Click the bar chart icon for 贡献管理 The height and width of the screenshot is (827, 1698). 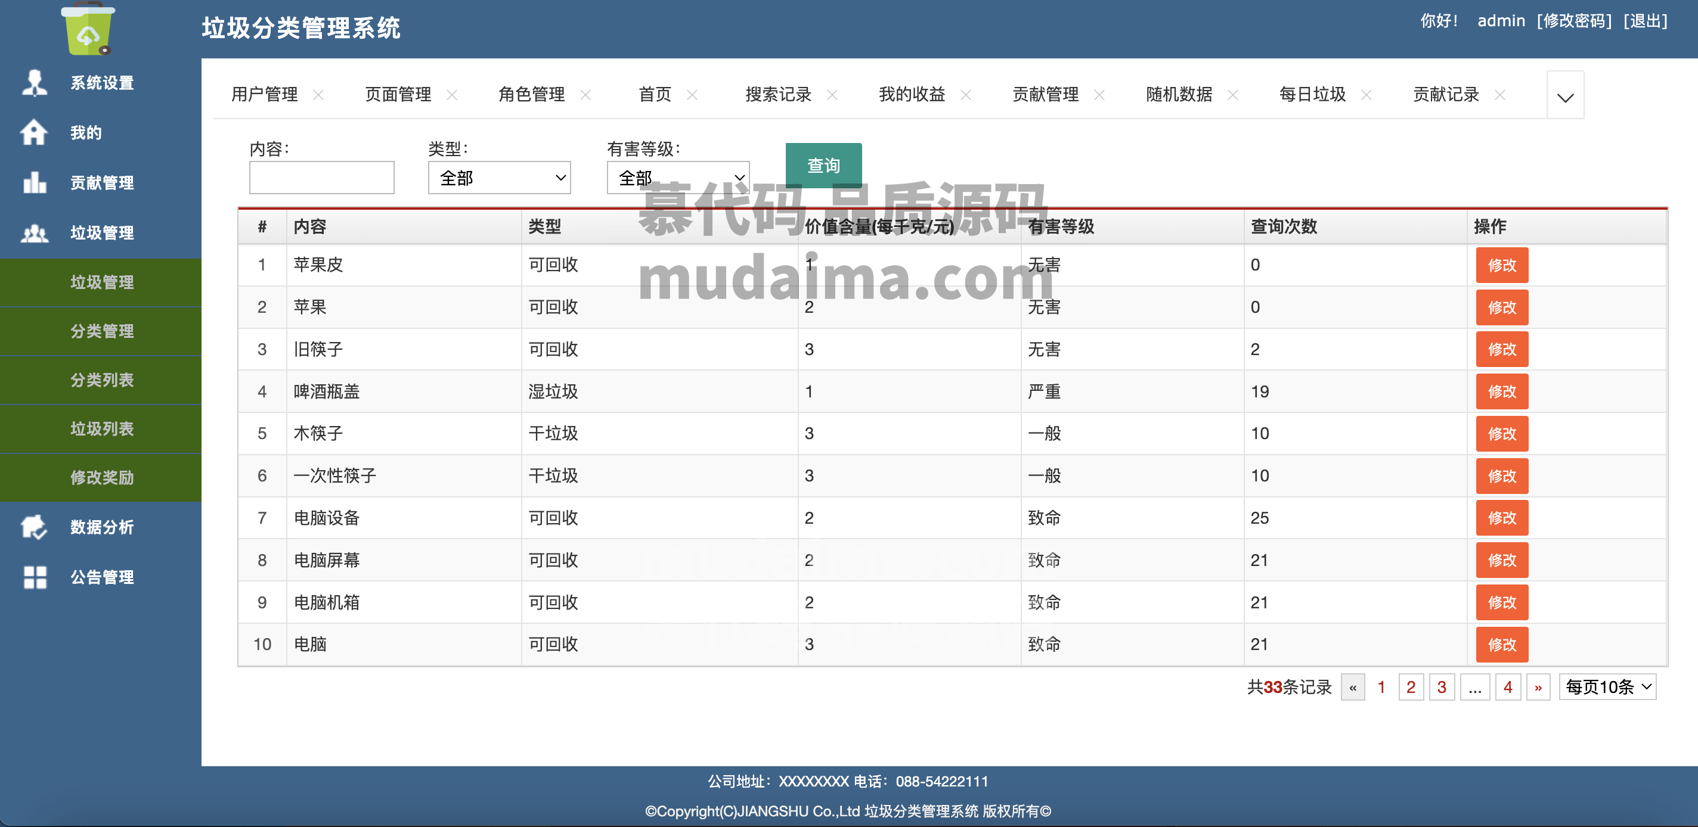coord(34,182)
